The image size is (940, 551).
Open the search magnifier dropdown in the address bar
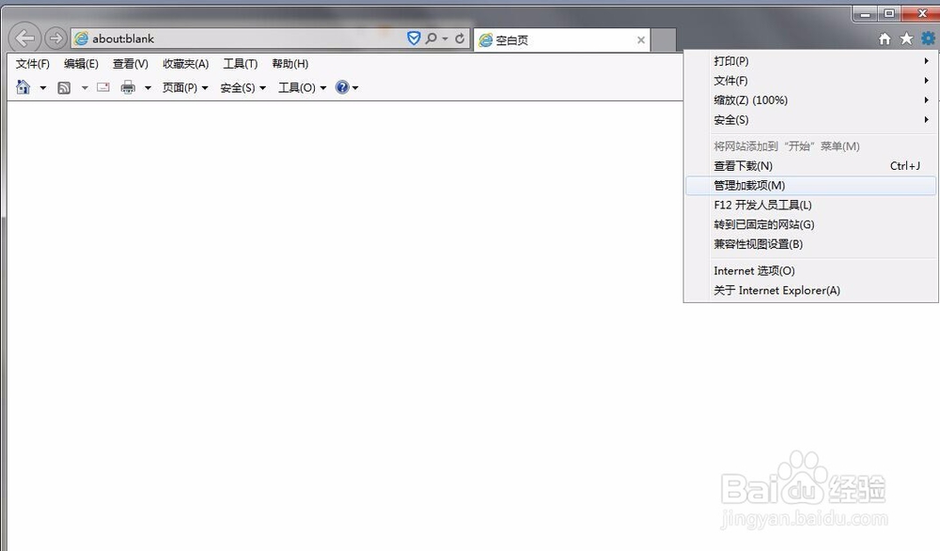(437, 38)
